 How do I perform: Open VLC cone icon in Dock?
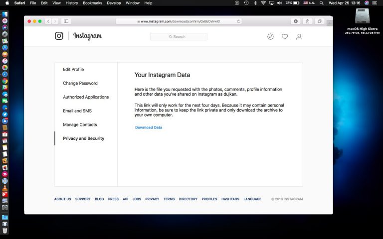click(x=5, y=188)
